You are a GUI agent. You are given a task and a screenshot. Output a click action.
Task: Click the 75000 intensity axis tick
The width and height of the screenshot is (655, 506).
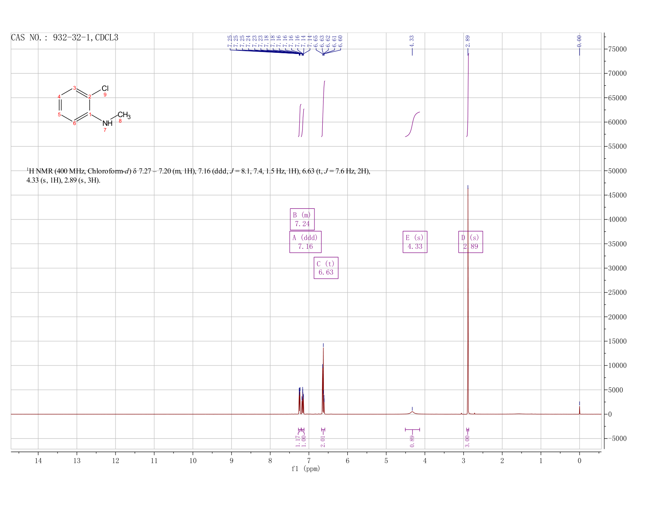click(x=616, y=49)
